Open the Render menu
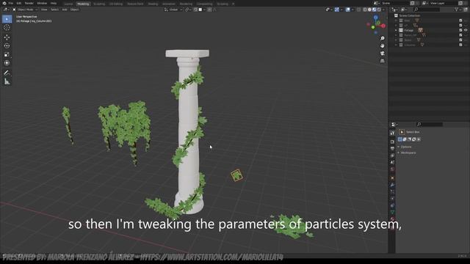Screen dimensions: 470x264 [x=29, y=3]
